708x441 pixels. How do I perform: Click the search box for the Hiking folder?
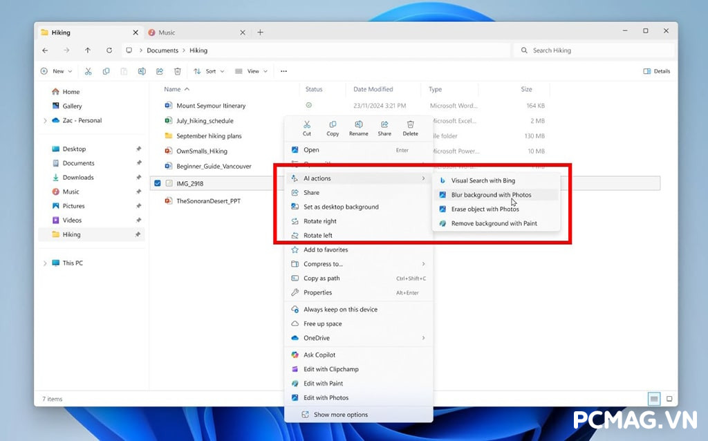(x=593, y=50)
